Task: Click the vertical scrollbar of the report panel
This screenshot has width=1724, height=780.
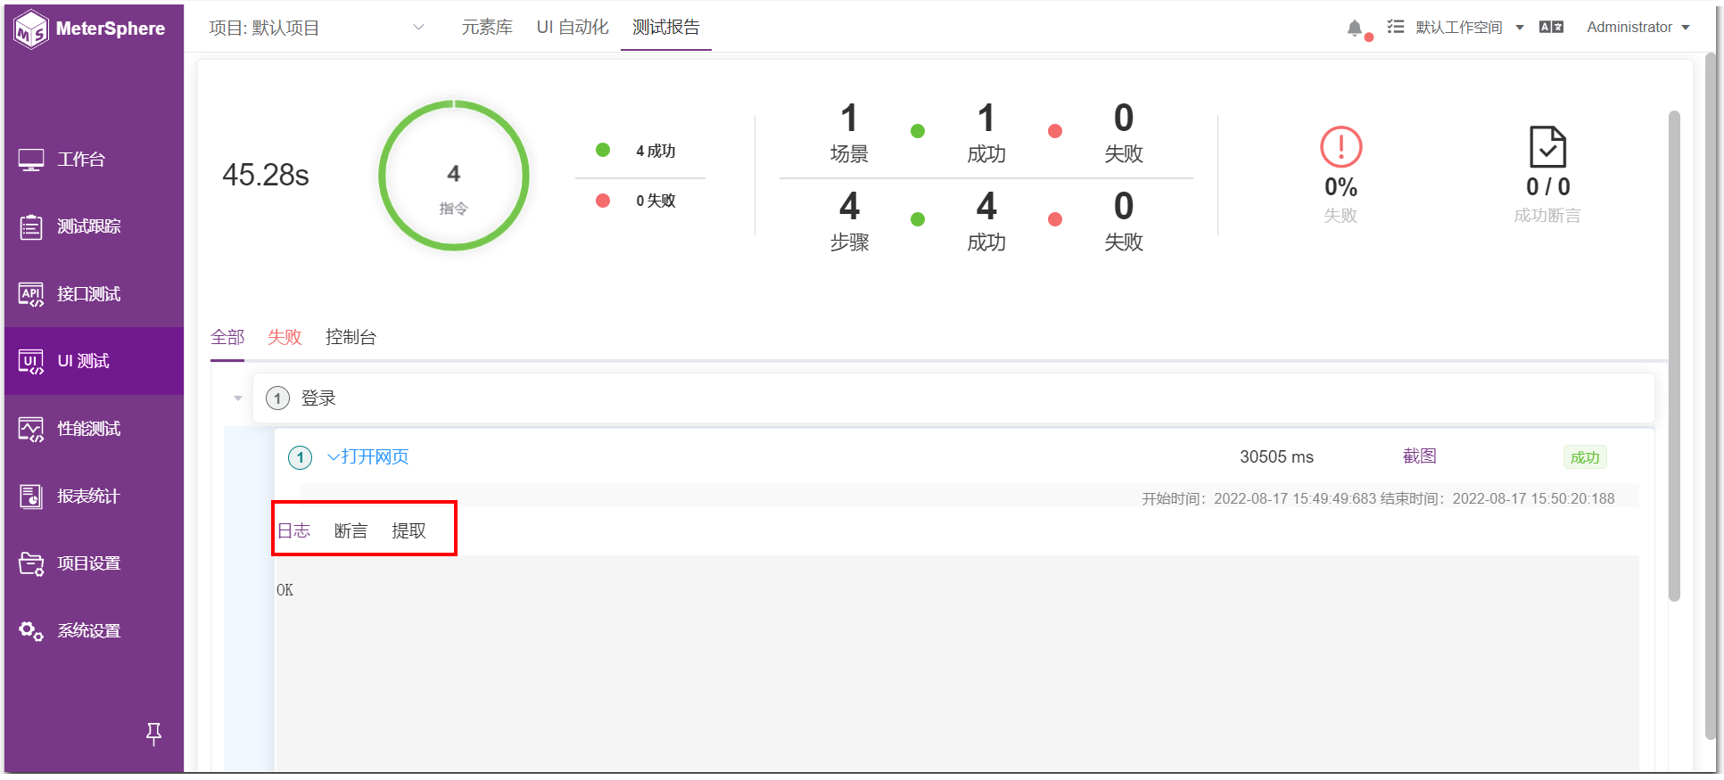Action: click(x=1674, y=356)
